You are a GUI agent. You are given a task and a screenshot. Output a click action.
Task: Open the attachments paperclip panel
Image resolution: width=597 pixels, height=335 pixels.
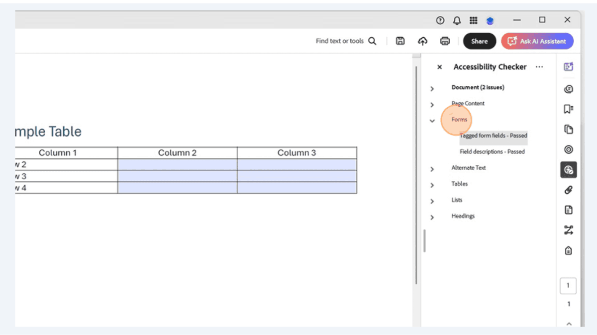pyautogui.click(x=568, y=189)
